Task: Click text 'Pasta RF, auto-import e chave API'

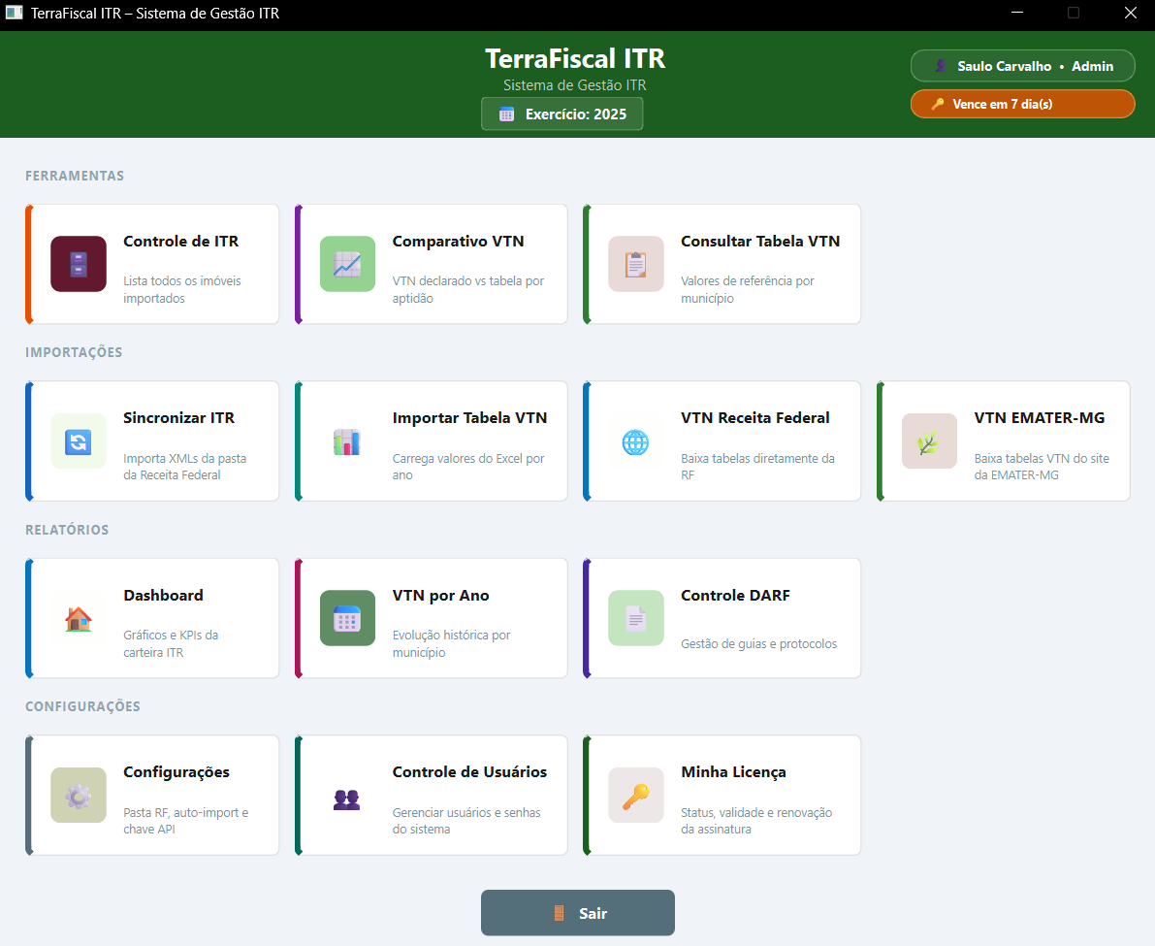Action: coord(185,821)
